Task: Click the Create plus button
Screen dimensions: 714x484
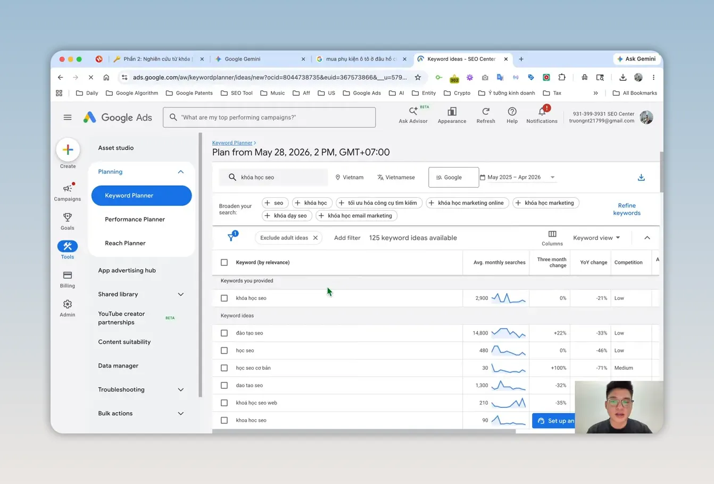Action: pos(68,150)
